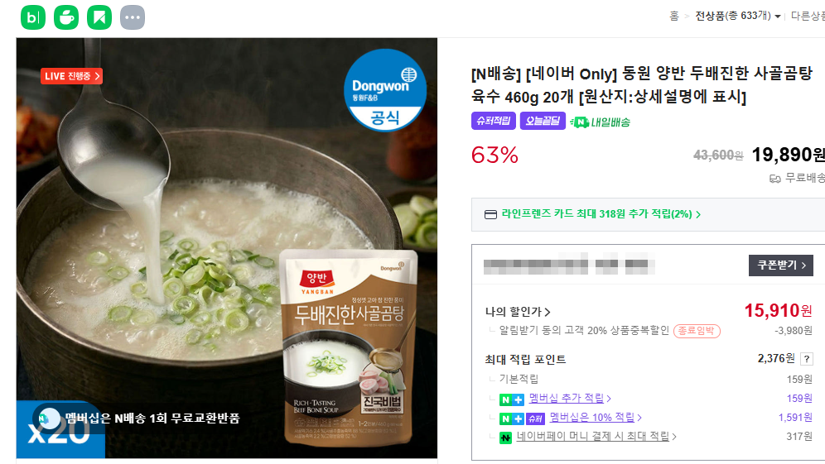Click the free shipping truck icon
The image size is (825, 464).
775,179
